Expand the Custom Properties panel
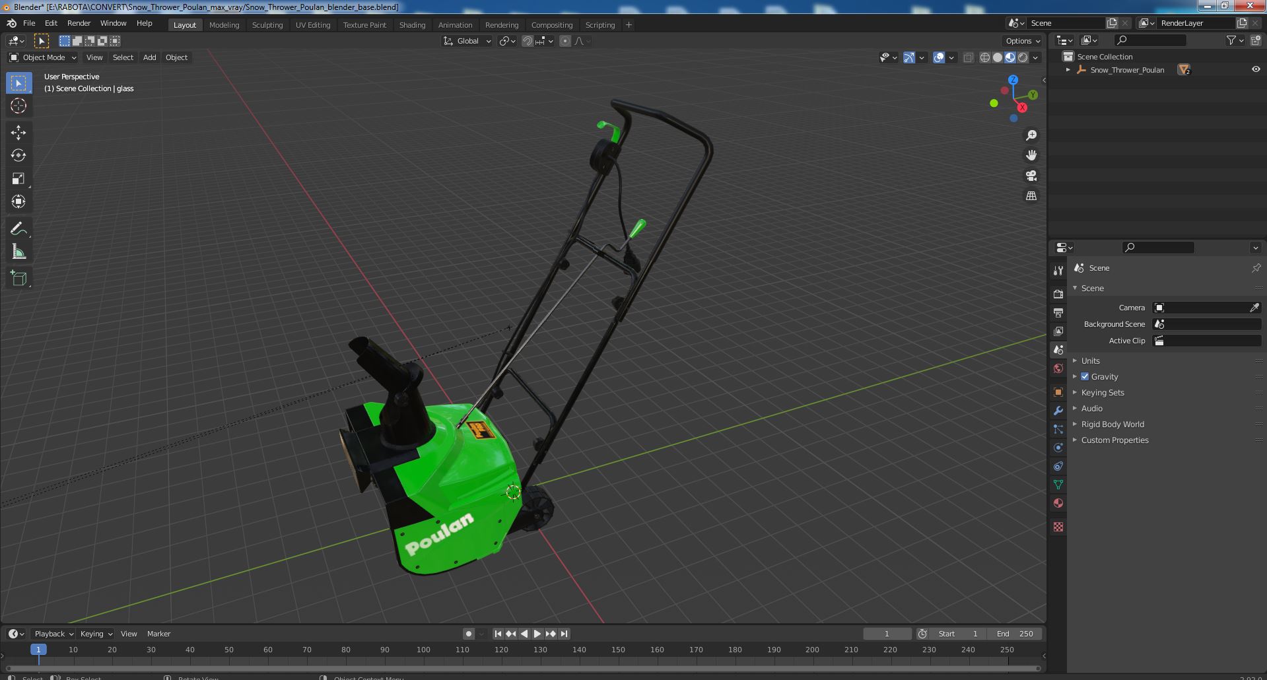 click(1114, 440)
